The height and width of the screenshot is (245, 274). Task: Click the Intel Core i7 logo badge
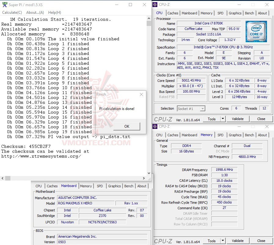(x=256, y=31)
